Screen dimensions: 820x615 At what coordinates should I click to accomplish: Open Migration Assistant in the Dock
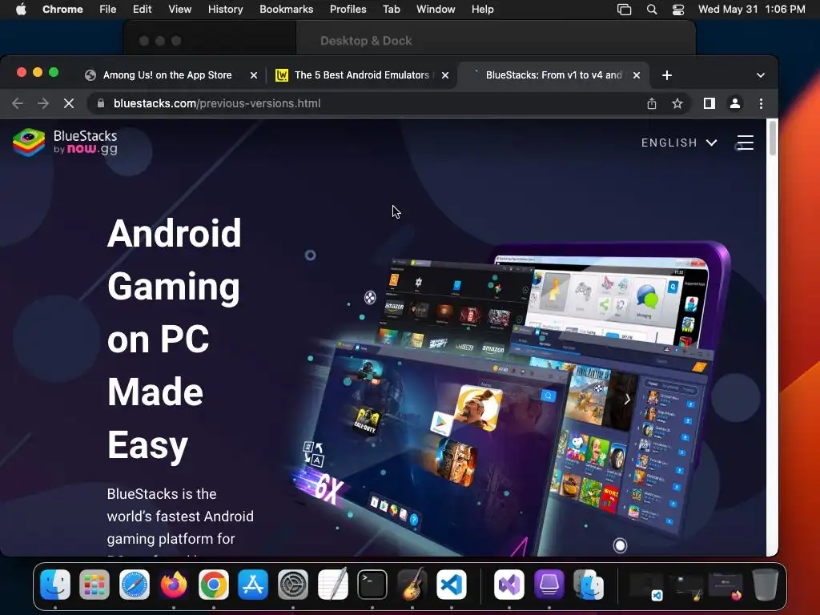click(x=589, y=585)
